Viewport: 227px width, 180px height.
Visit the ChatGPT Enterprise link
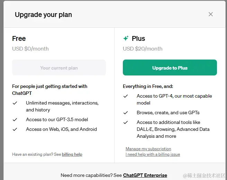[x=145, y=175]
